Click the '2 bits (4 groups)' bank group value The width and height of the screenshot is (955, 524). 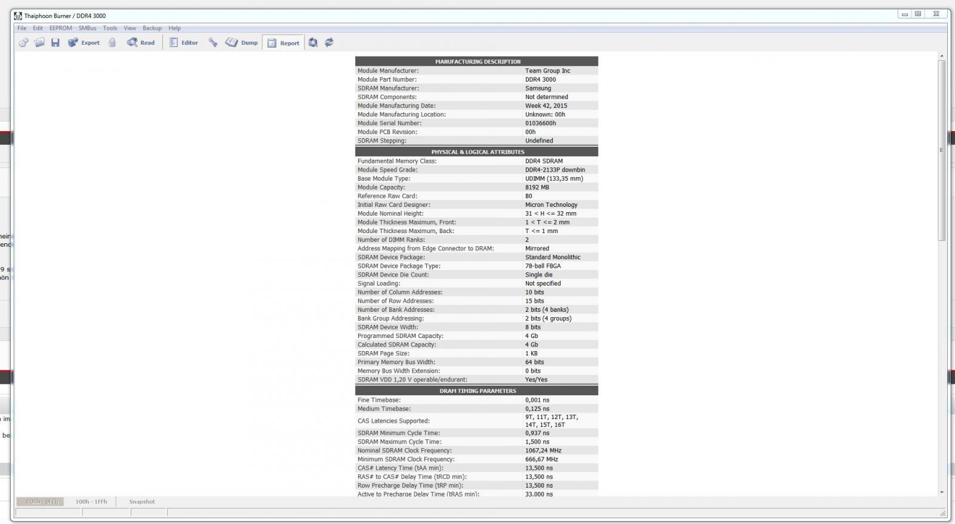[548, 318]
